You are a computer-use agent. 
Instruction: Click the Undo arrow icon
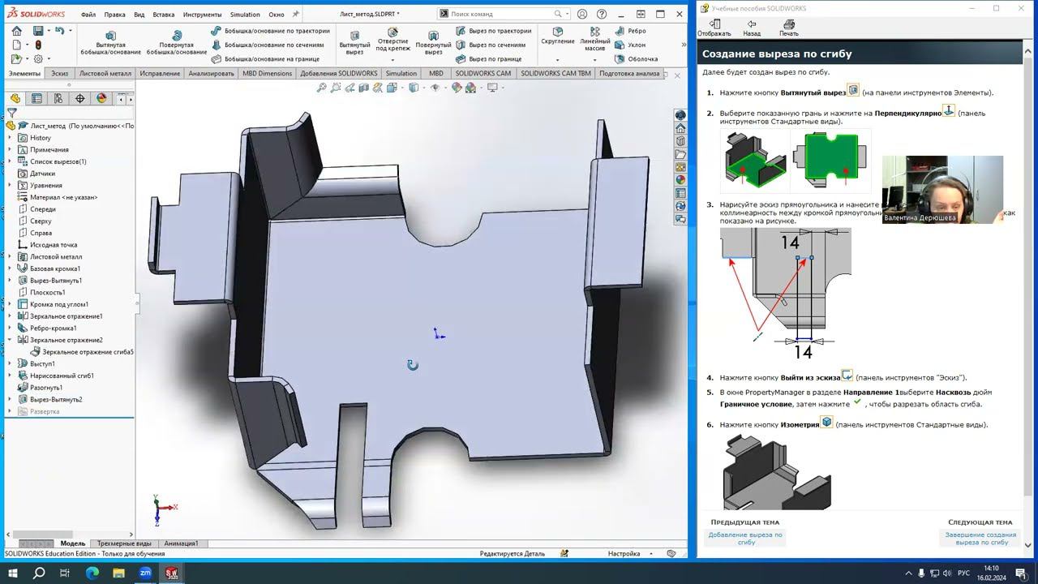tap(59, 31)
